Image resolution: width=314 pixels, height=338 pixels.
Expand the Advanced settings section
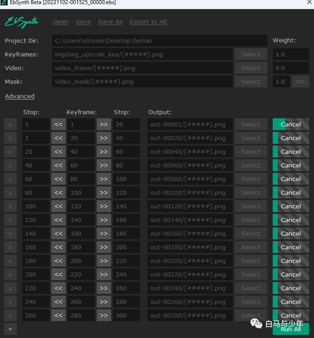(x=20, y=96)
